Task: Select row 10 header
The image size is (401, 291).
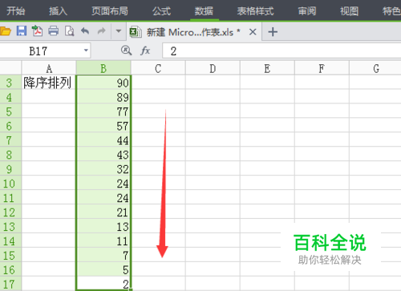Action: (x=10, y=184)
